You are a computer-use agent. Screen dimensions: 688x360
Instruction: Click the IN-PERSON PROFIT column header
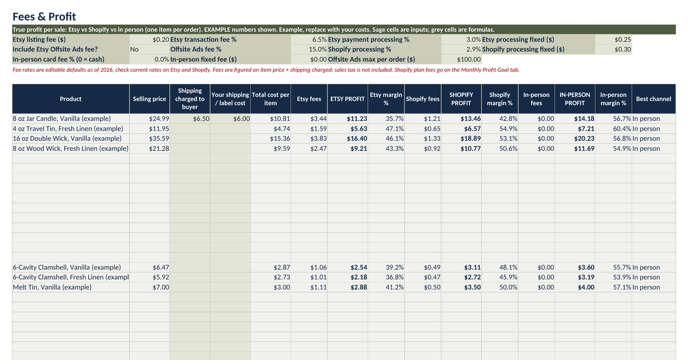(x=575, y=99)
